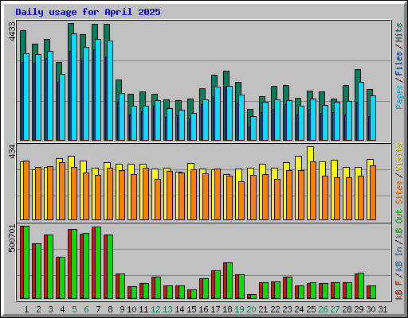The width and height of the screenshot is (408, 318).
Task: Click the "Daily usage for April 2025" title
Action: pos(88,12)
